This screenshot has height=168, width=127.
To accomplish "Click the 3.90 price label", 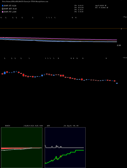I will click(119, 45).
